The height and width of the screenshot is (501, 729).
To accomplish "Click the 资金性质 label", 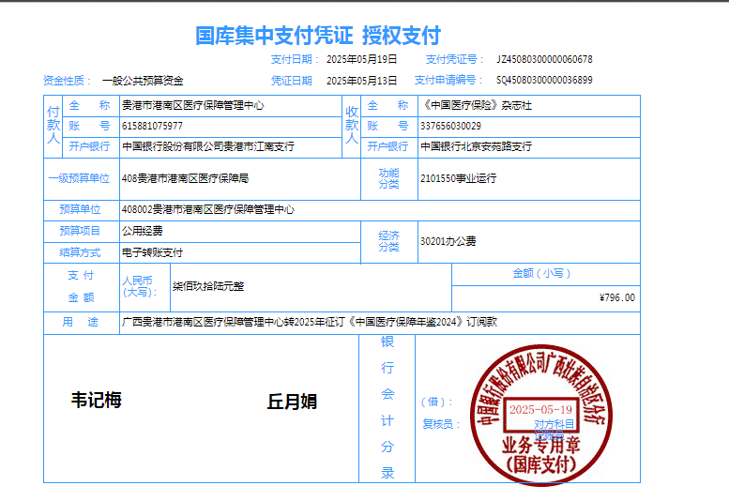I will pyautogui.click(x=67, y=81).
